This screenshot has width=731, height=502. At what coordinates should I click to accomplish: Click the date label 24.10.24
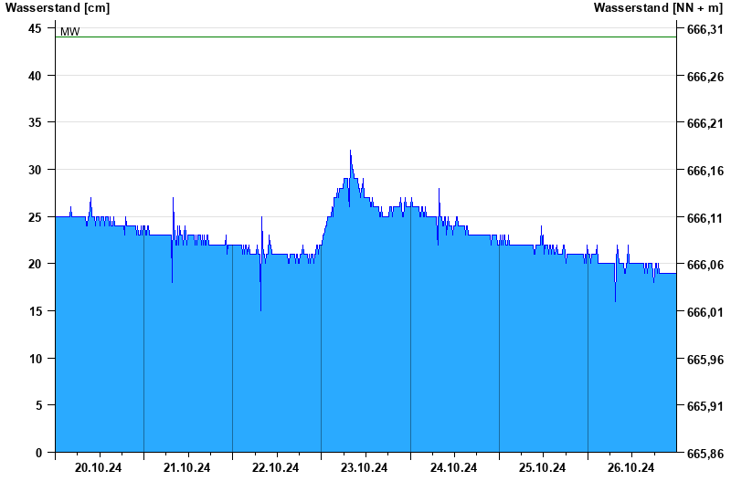tap(453, 467)
